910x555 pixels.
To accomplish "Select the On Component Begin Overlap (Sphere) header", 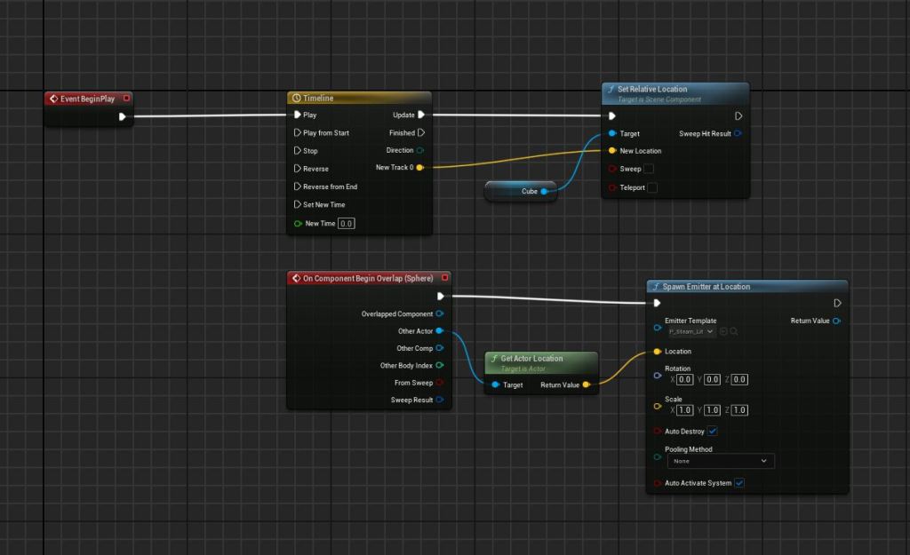I will [x=367, y=278].
